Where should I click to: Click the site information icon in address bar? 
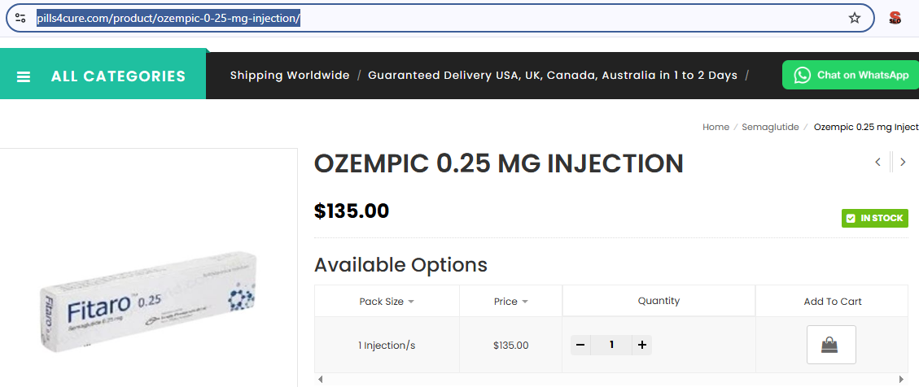click(20, 18)
